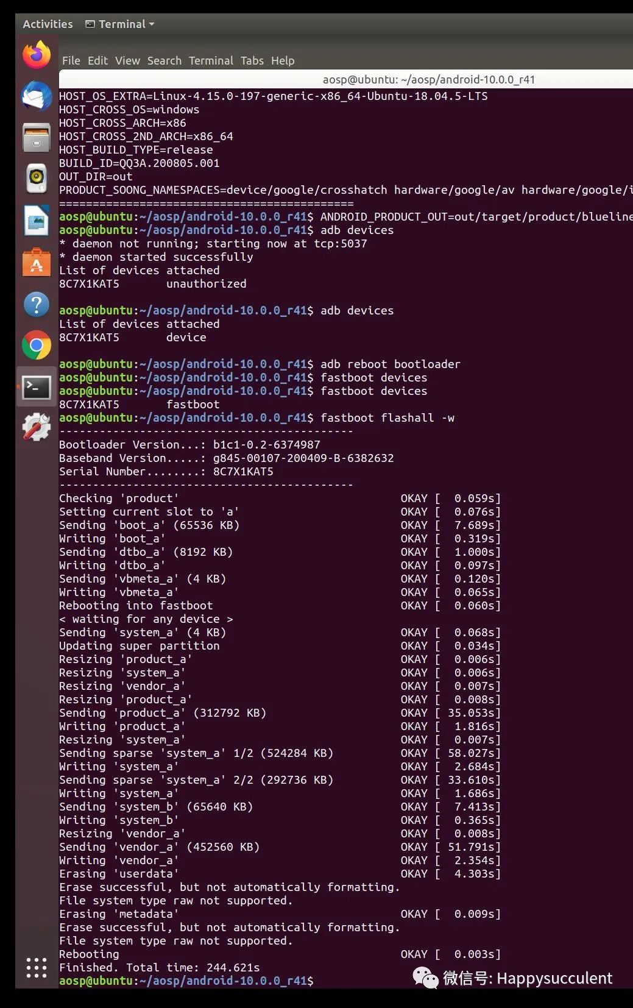The width and height of the screenshot is (633, 1008).
Task: Open Firefox from the dock
Action: click(x=37, y=55)
